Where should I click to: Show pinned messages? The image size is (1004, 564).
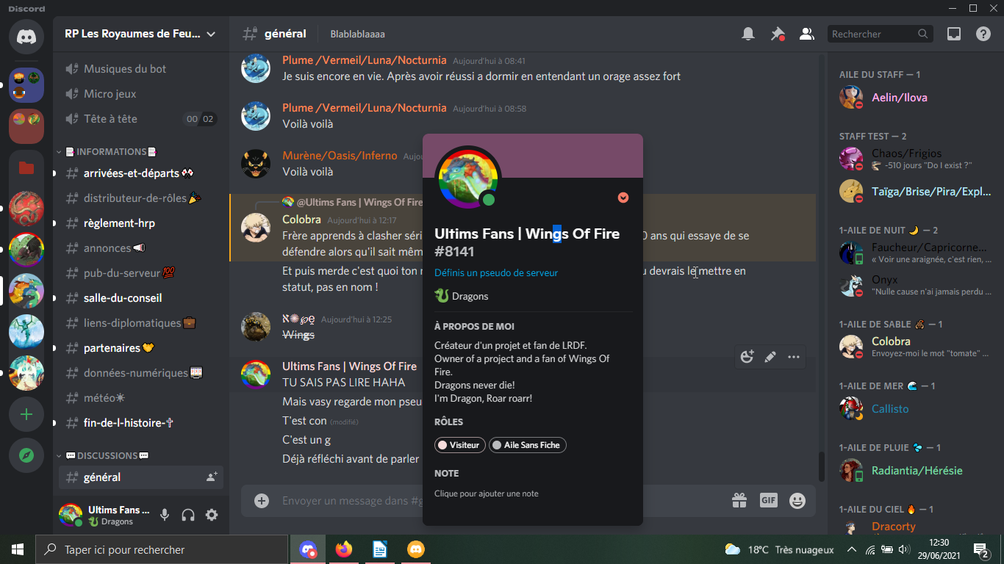pyautogui.click(x=777, y=34)
